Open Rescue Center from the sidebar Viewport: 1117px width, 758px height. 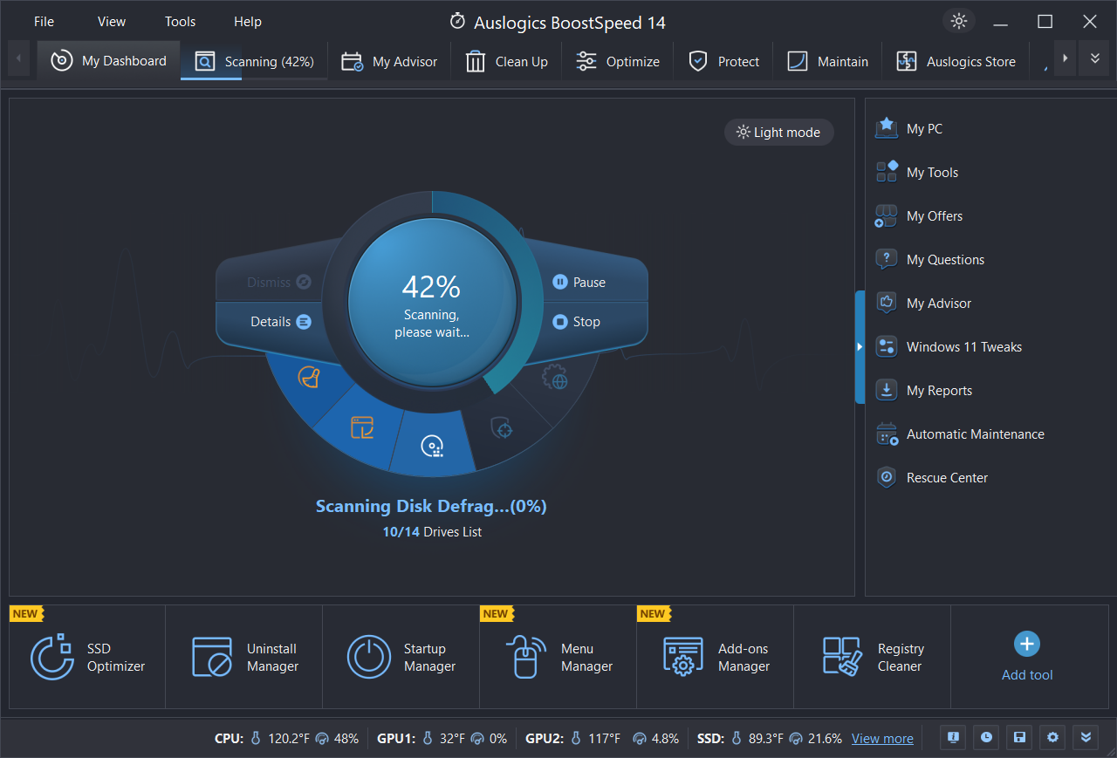point(947,478)
